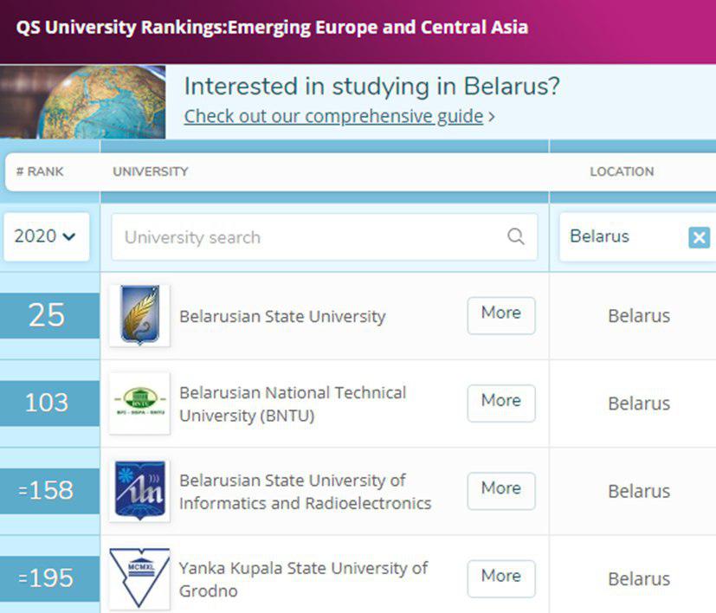Screen dimensions: 716x613
Task: Open the Yanka Kupala university logo
Action: click(x=139, y=578)
